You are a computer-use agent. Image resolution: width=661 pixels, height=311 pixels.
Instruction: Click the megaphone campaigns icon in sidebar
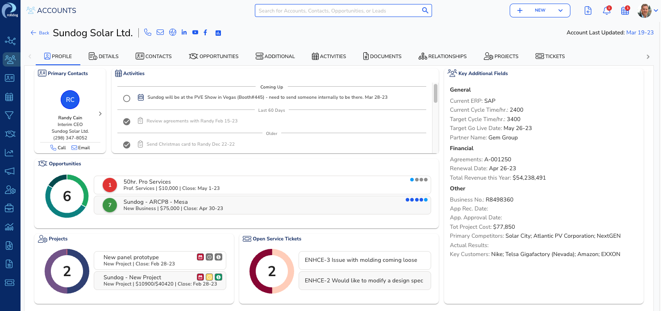pyautogui.click(x=10, y=171)
